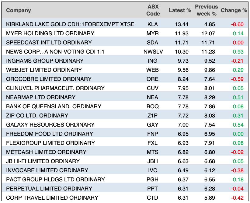Click the Z1P code cell

[153, 116]
